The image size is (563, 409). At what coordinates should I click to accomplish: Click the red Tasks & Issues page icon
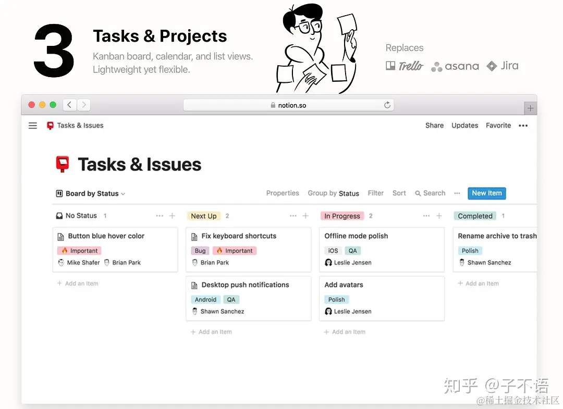(63, 164)
